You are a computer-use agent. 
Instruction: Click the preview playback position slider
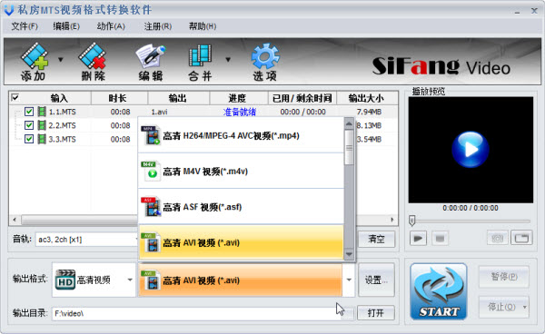pyautogui.click(x=470, y=221)
